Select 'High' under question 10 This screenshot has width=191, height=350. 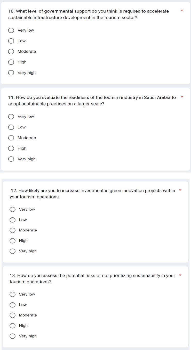[x=11, y=62]
